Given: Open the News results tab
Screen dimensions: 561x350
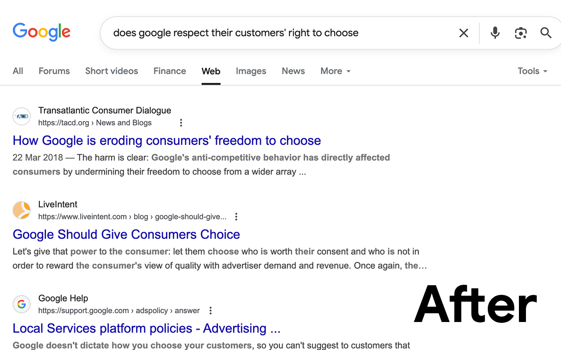Looking at the screenshot, I should (293, 71).
